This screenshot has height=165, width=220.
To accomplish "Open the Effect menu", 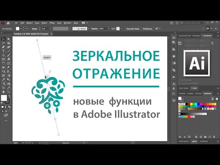I will [x=52, y=23].
